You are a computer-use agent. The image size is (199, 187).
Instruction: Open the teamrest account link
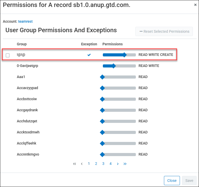pos(25,22)
